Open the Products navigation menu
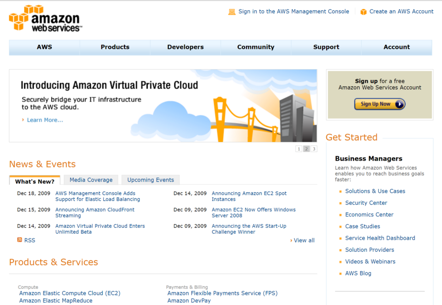442x305 pixels. [x=115, y=47]
